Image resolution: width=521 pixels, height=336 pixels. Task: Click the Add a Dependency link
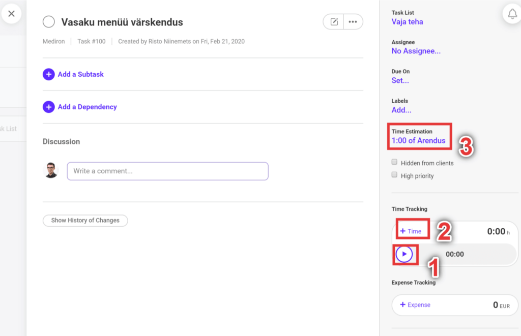tap(87, 107)
